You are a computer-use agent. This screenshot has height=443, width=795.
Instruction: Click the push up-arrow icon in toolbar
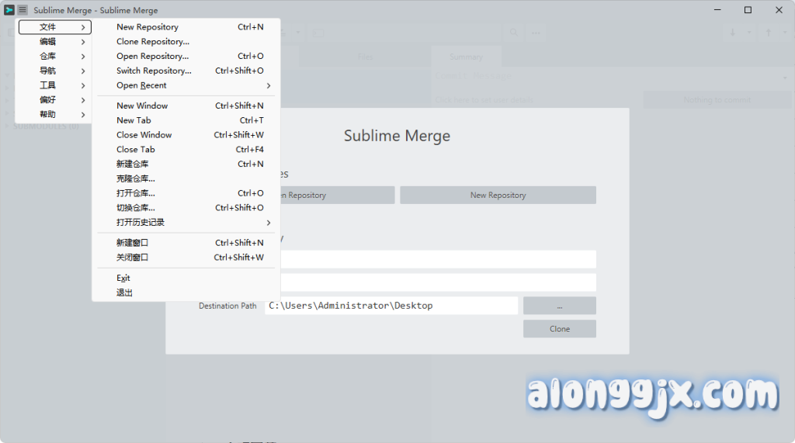click(x=769, y=33)
